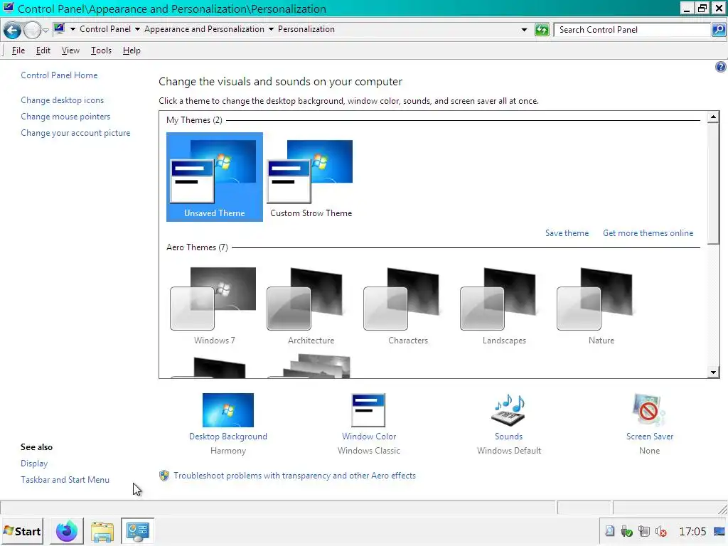
Task: Open the Tools menu
Action: 101,50
